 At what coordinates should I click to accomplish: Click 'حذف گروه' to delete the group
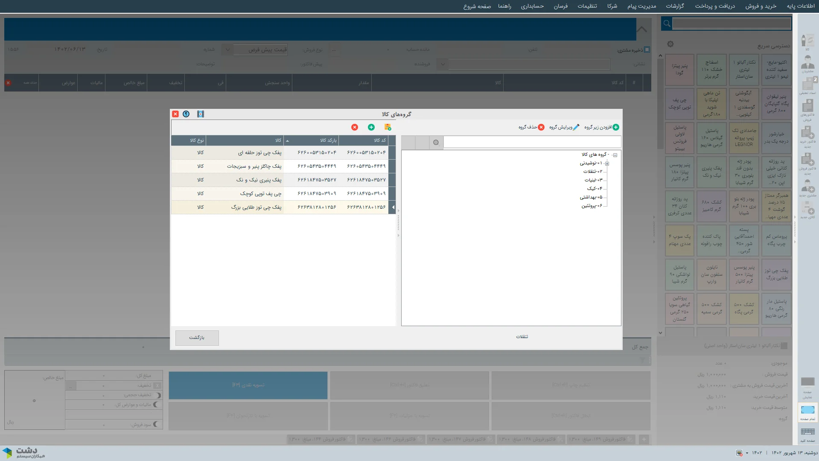point(531,127)
